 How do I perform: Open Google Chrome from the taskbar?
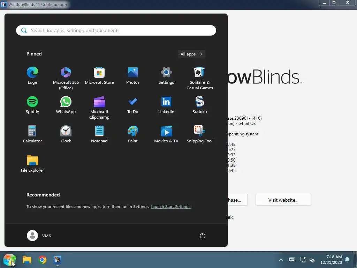(42, 260)
